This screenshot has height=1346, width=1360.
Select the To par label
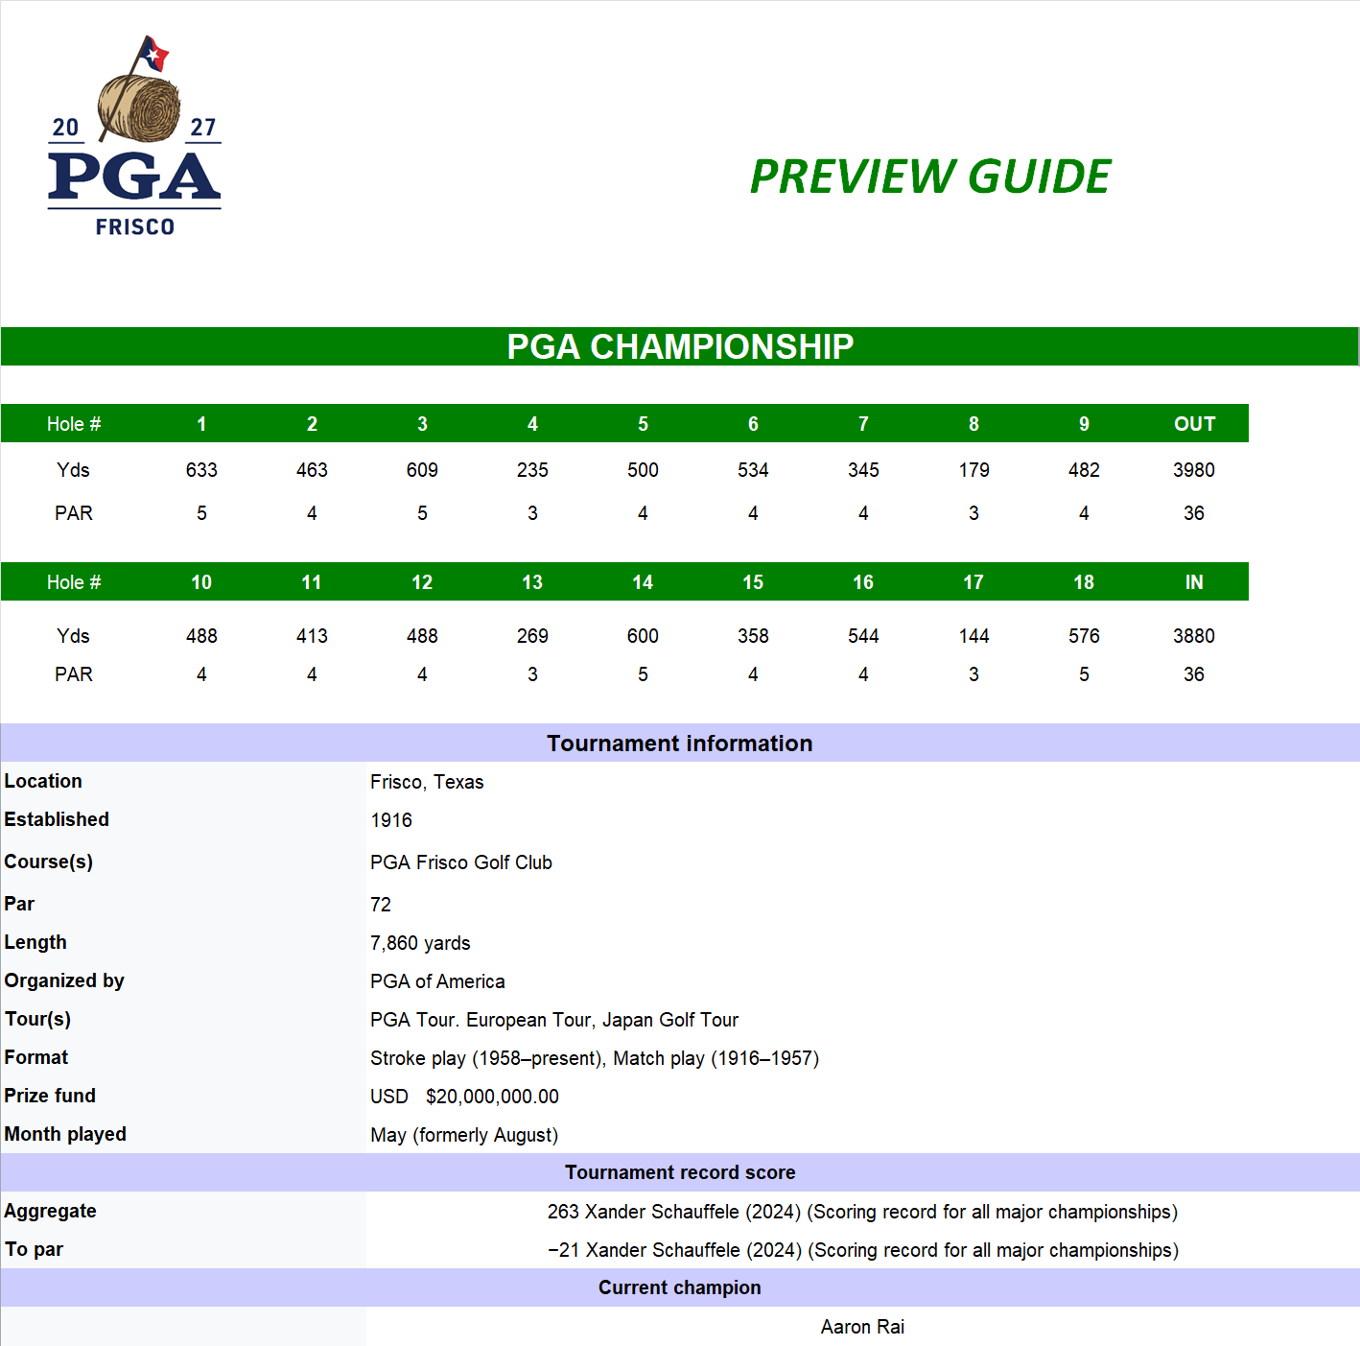(x=34, y=1249)
